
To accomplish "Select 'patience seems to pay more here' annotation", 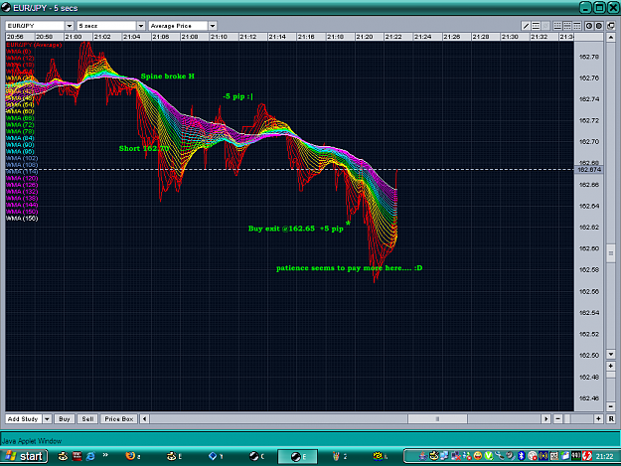I will click(x=349, y=268).
